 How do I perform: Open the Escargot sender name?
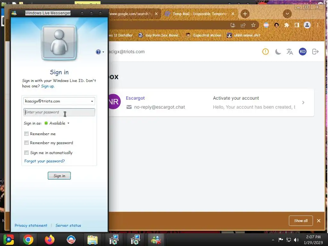pyautogui.click(x=135, y=98)
